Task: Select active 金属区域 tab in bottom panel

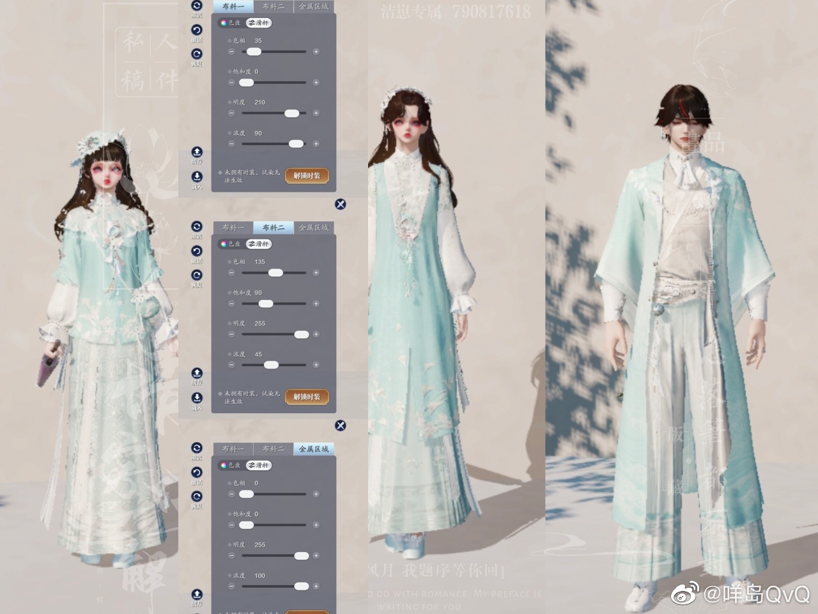Action: tap(314, 449)
